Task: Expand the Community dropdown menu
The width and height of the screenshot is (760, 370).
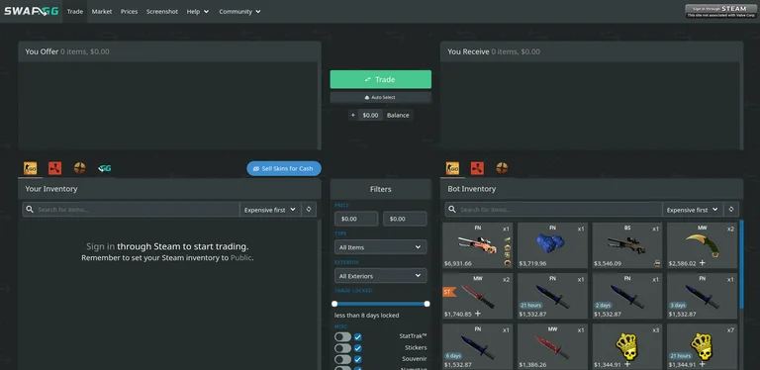Action: (239, 11)
